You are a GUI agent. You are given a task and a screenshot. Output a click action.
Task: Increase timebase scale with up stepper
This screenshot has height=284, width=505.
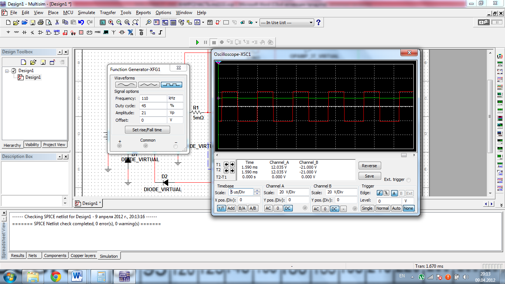coord(257,190)
